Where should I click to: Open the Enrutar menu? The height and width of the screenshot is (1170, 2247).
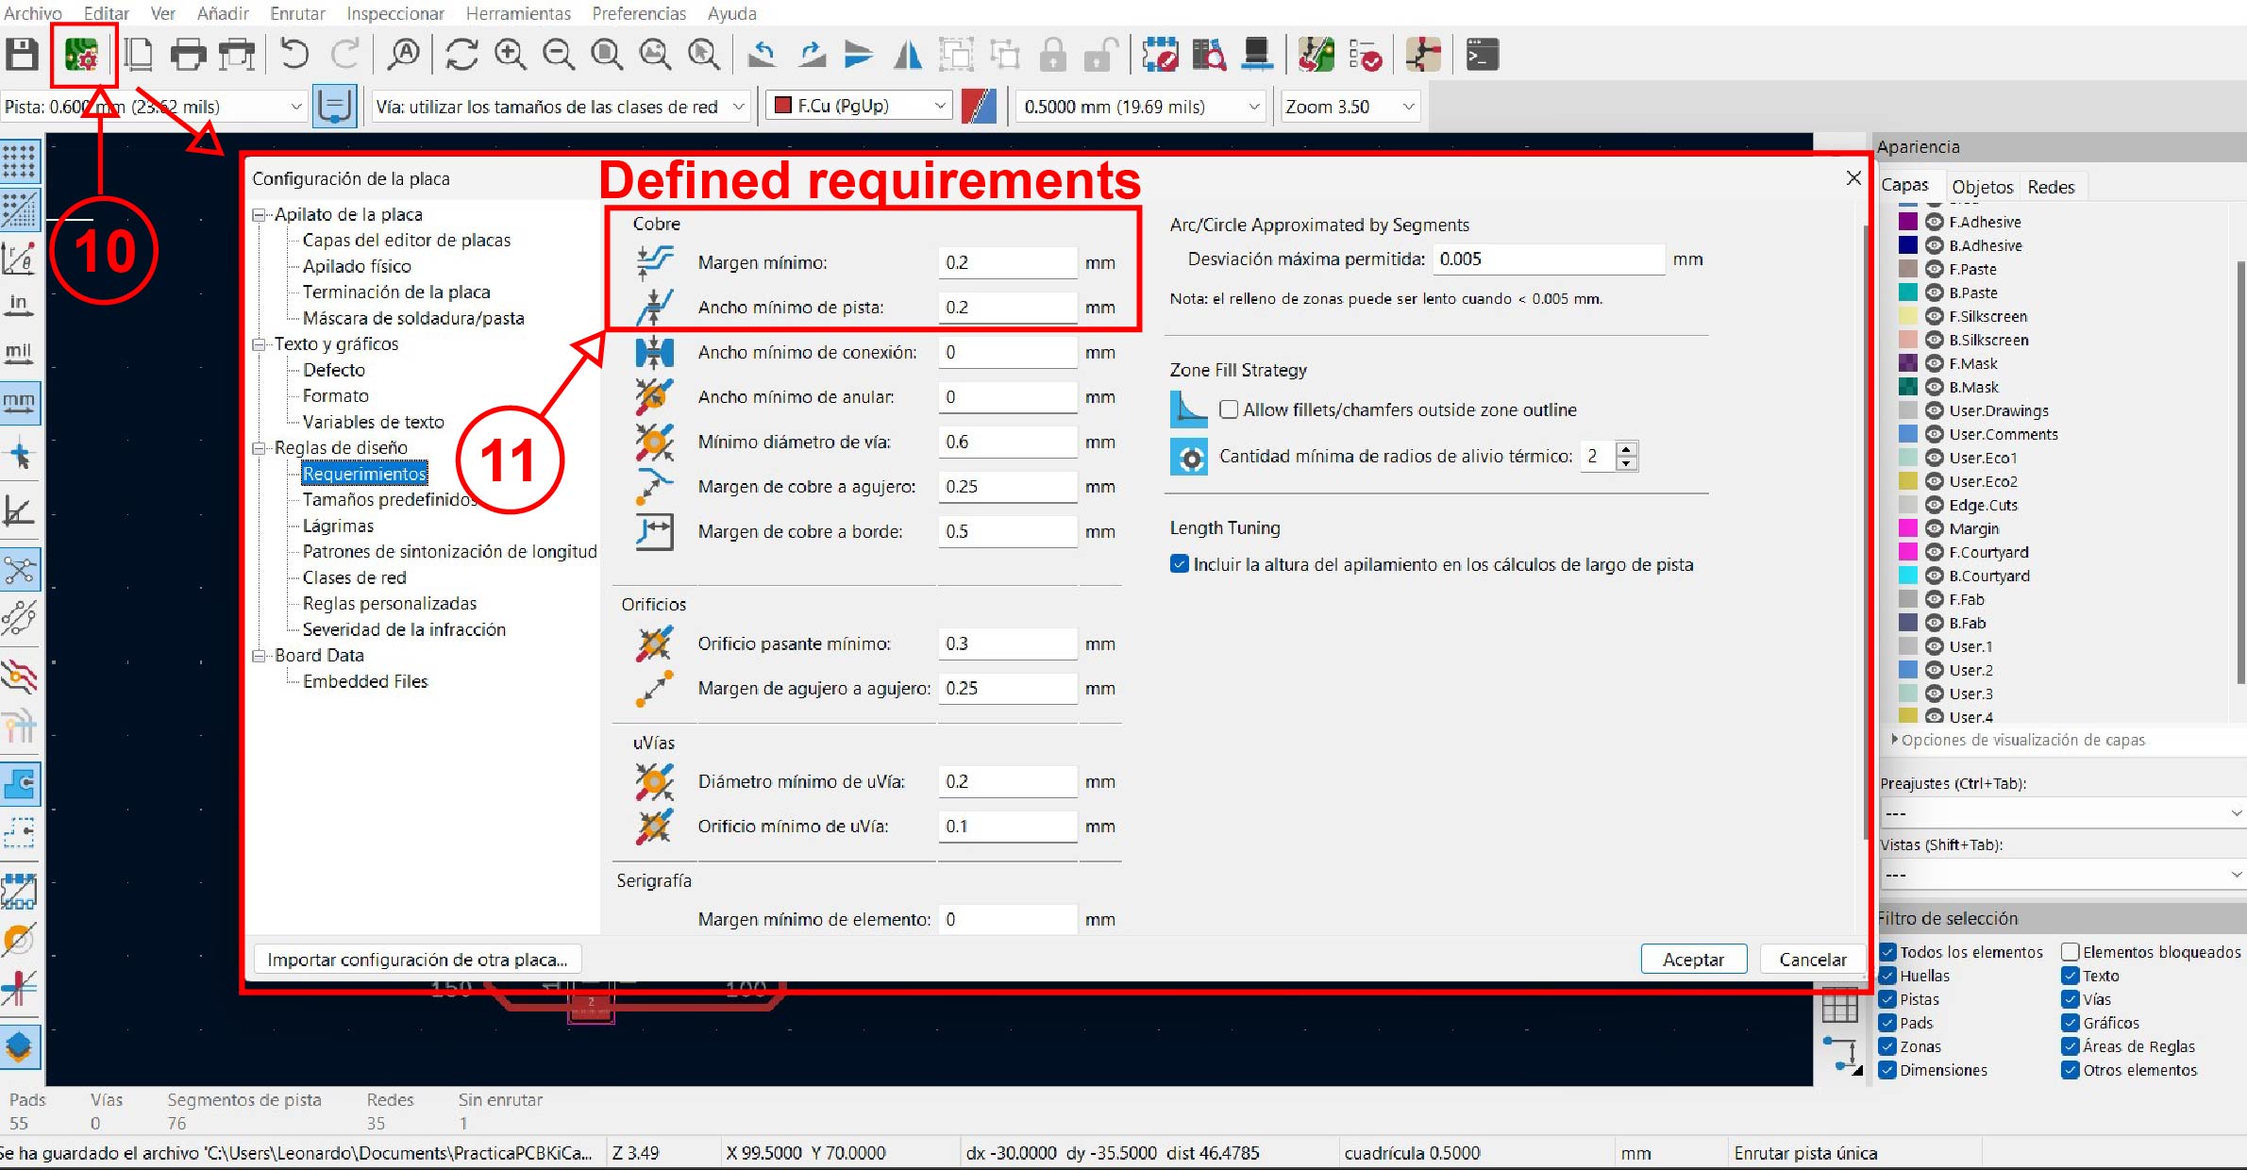click(297, 13)
